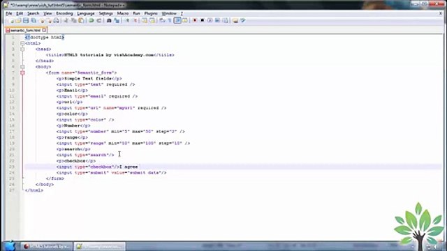Toggle word wrap

tap(162, 20)
